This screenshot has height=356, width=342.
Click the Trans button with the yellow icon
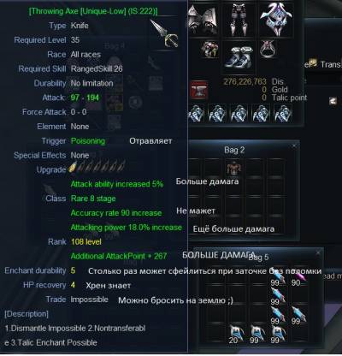pos(325,64)
